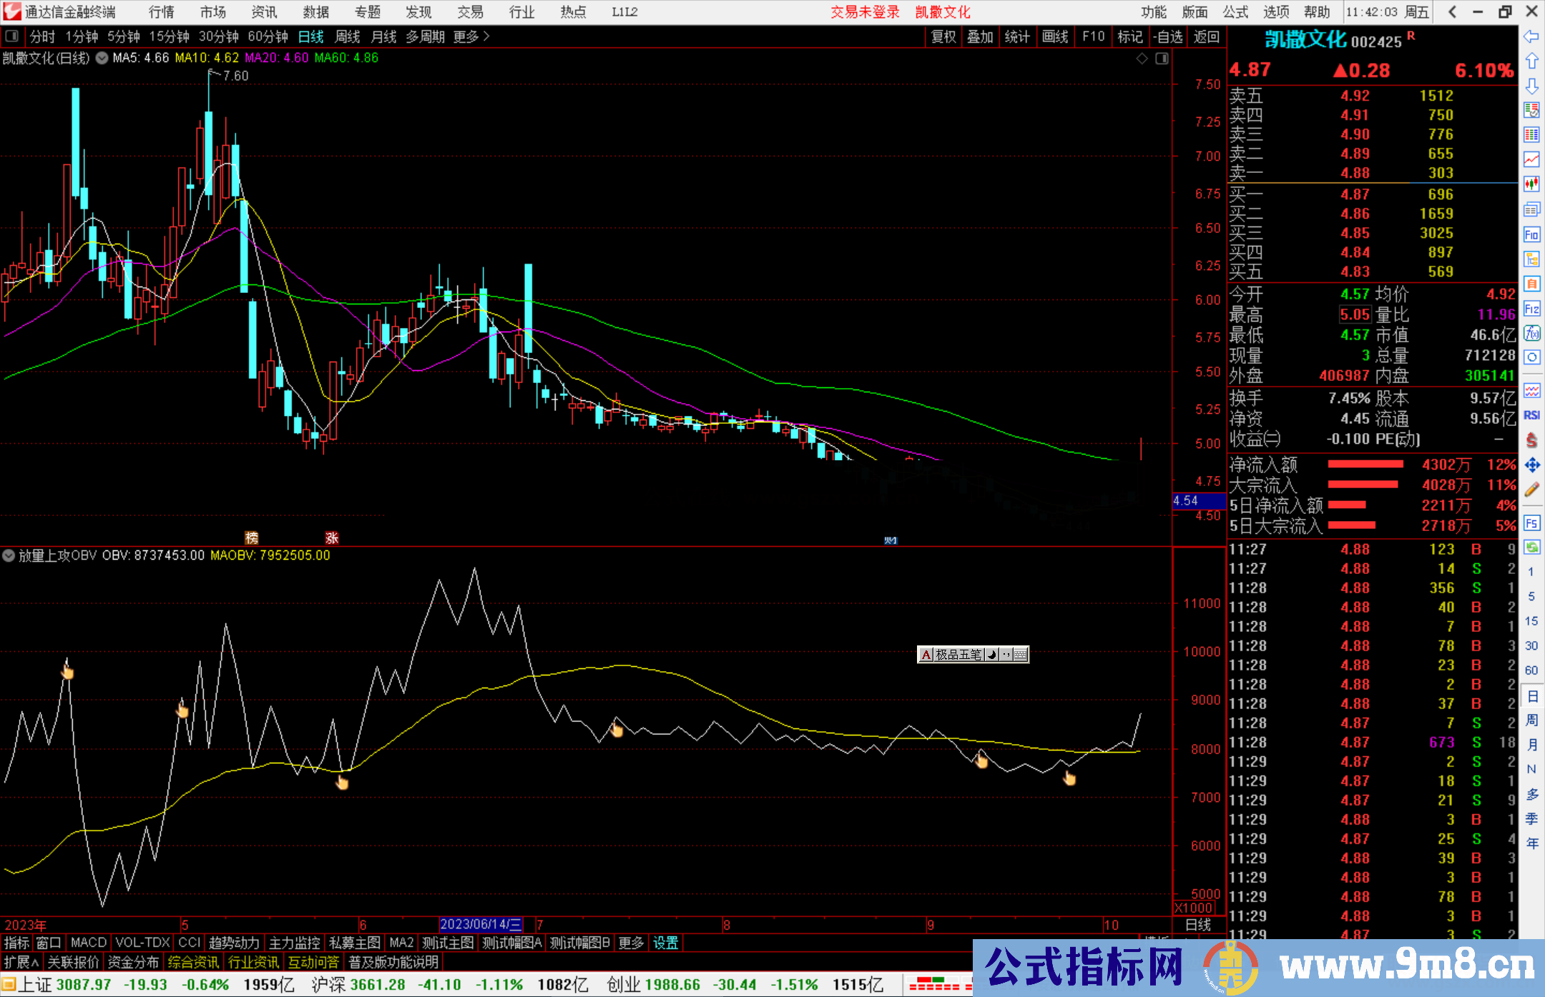Select the MACD indicator tab
This screenshot has height=997, width=1545.
point(89,943)
